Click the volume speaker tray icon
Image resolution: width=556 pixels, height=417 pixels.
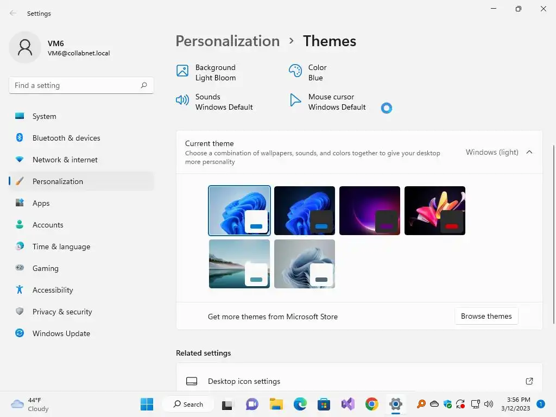(x=489, y=404)
